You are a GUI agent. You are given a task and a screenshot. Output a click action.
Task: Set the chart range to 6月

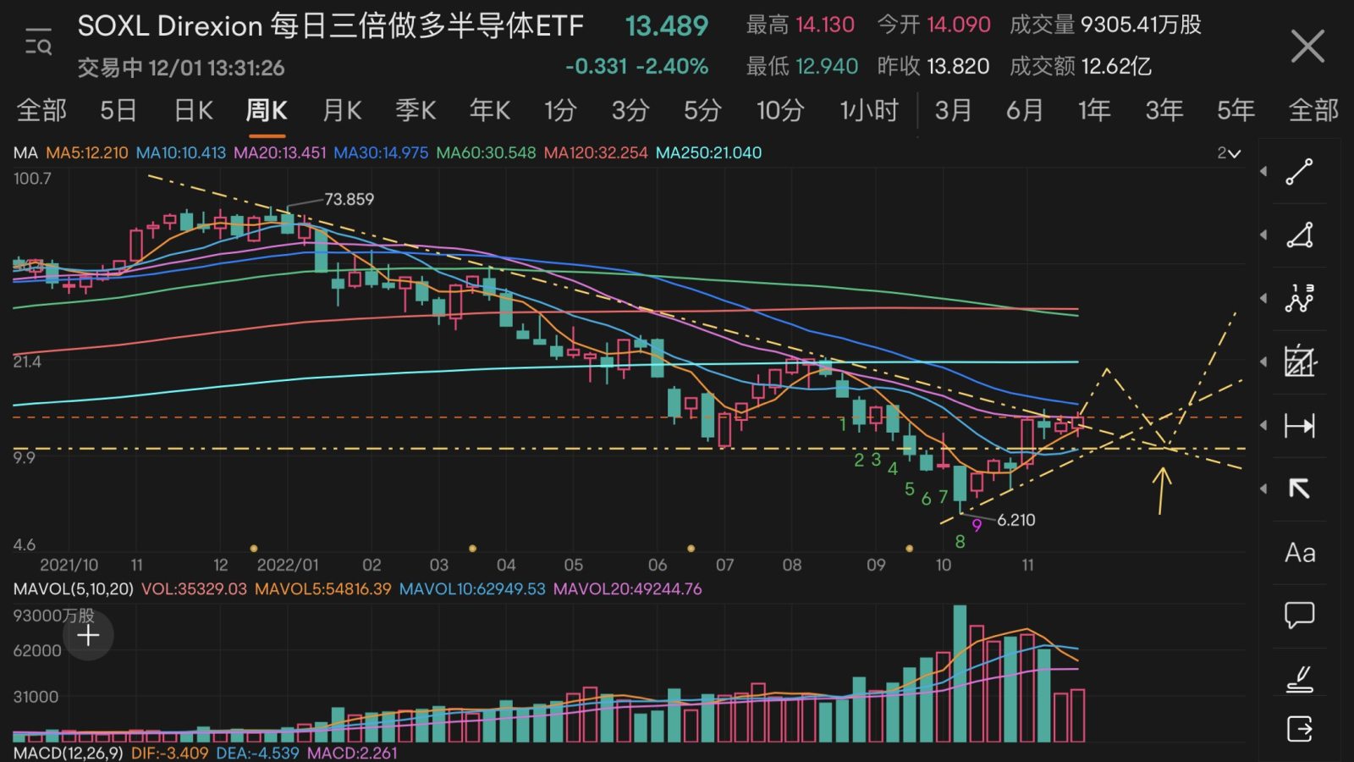pos(1024,110)
